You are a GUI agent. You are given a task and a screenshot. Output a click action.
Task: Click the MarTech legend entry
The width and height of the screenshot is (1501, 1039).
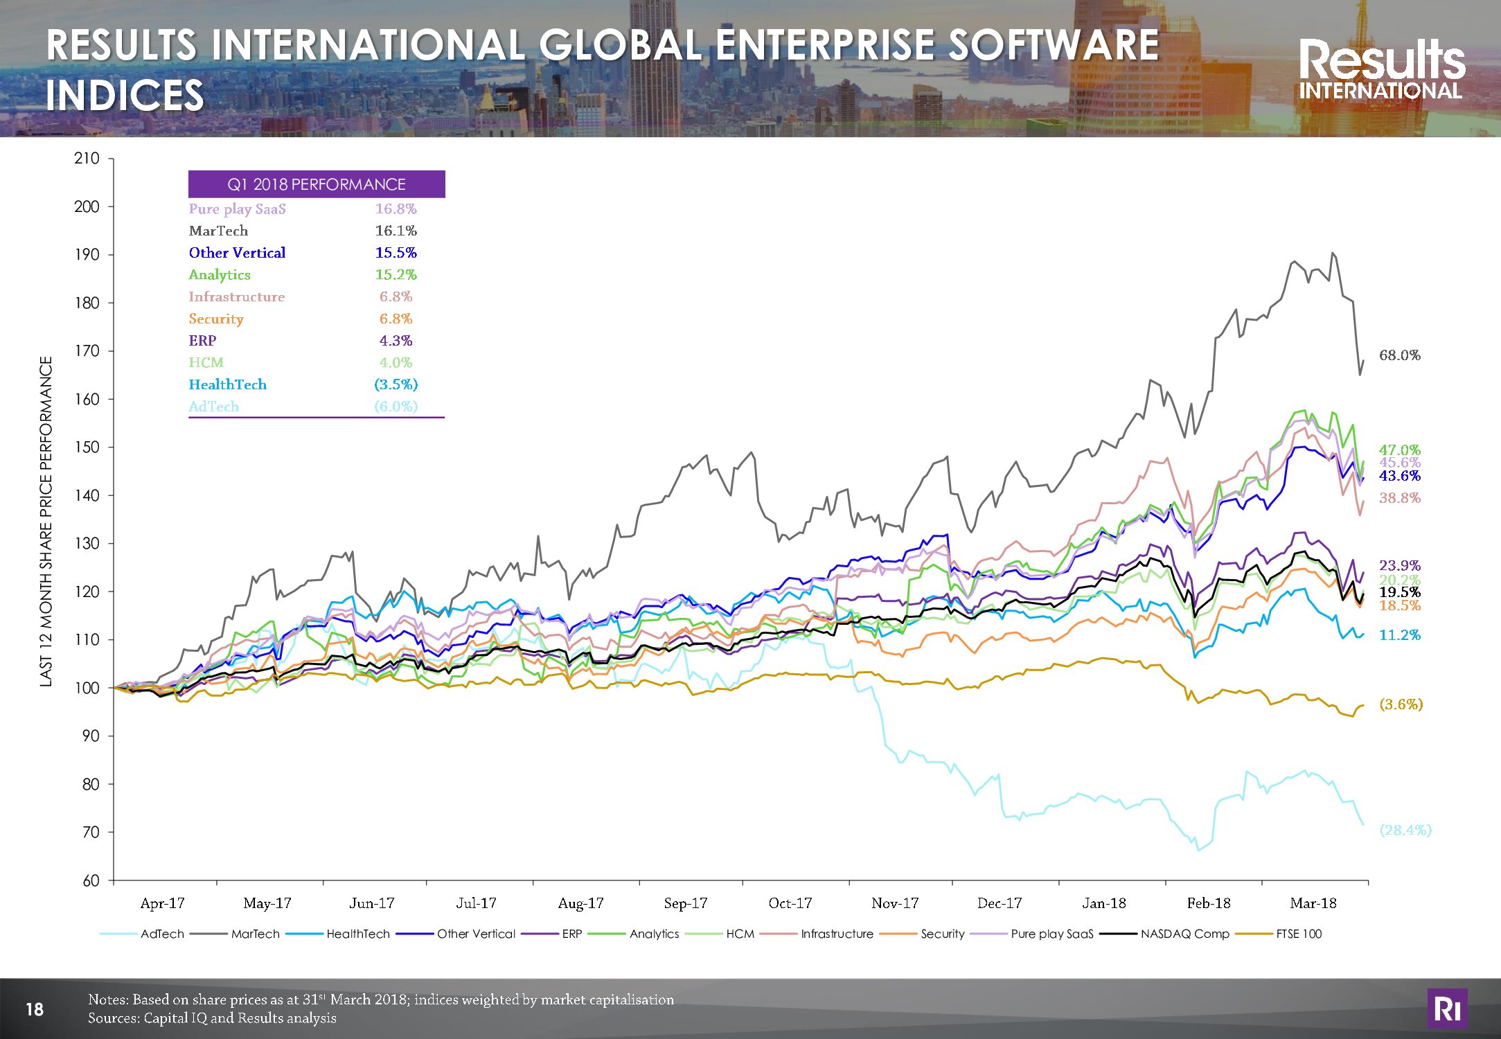point(255,934)
